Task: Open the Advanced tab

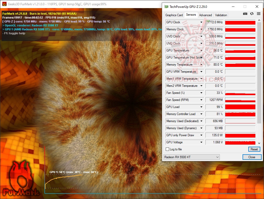Action: 205,15
